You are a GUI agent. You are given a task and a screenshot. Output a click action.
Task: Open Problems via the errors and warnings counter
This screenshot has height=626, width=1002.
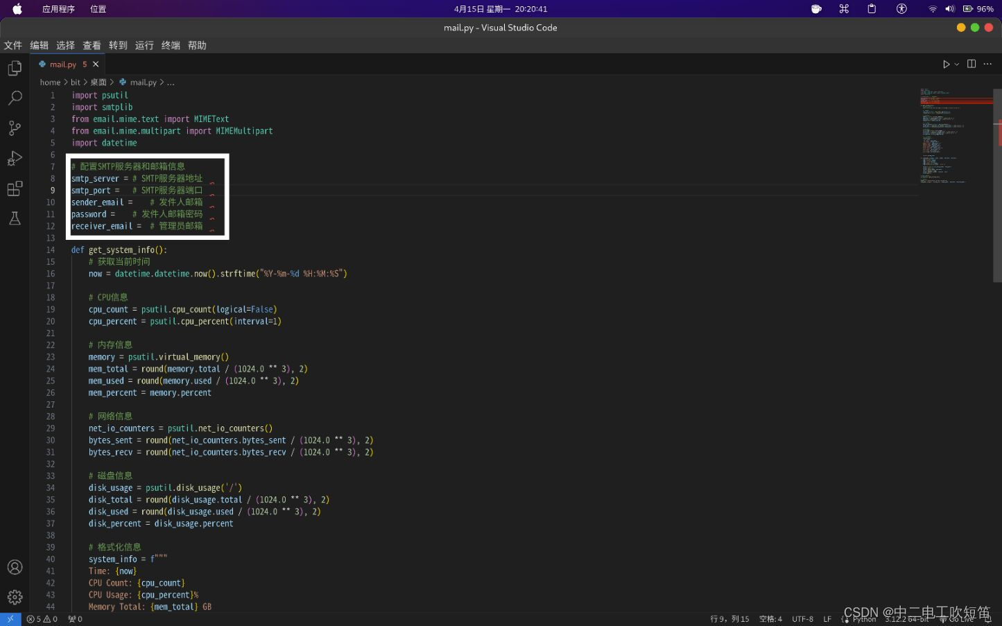point(42,619)
